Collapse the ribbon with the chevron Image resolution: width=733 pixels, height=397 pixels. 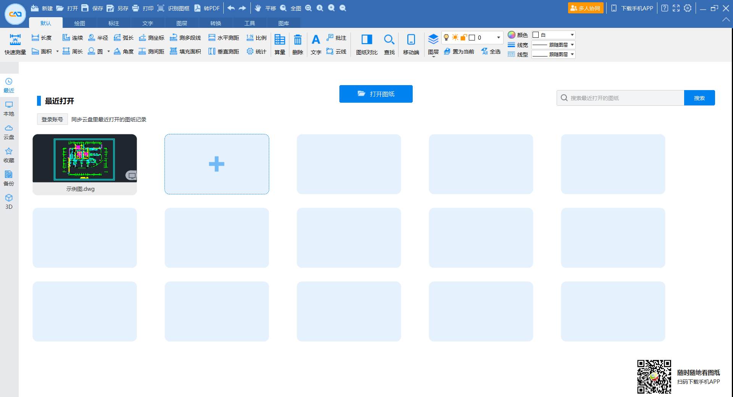point(726,20)
